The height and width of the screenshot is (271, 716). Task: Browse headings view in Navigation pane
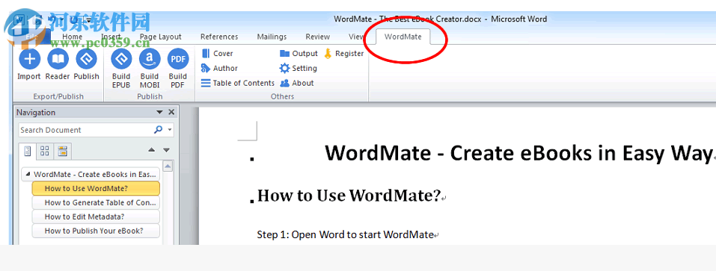(x=28, y=152)
